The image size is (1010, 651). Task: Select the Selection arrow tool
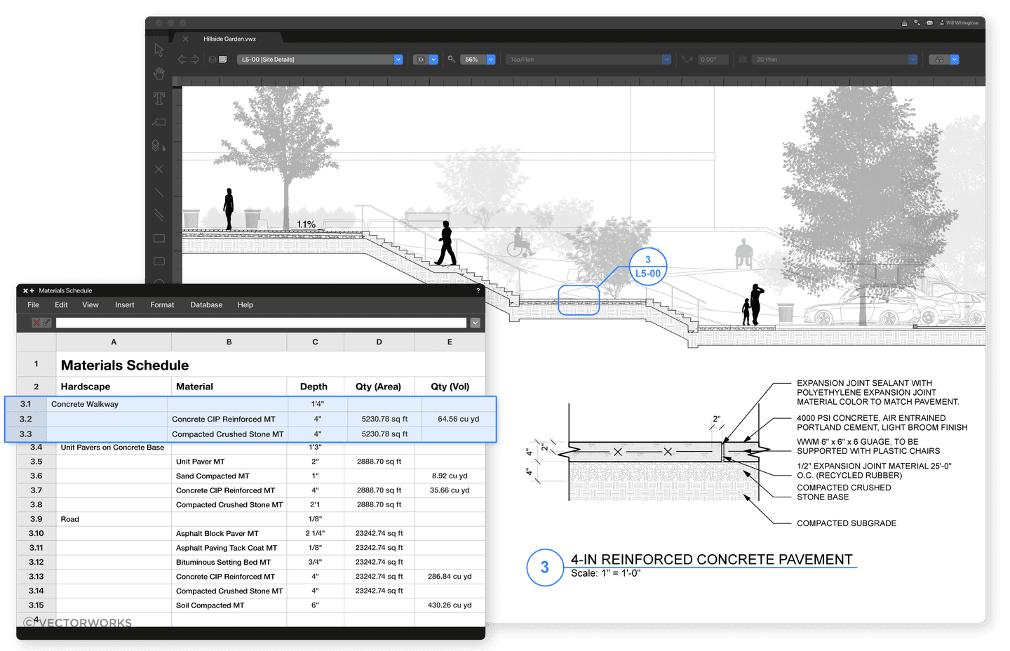point(159,50)
